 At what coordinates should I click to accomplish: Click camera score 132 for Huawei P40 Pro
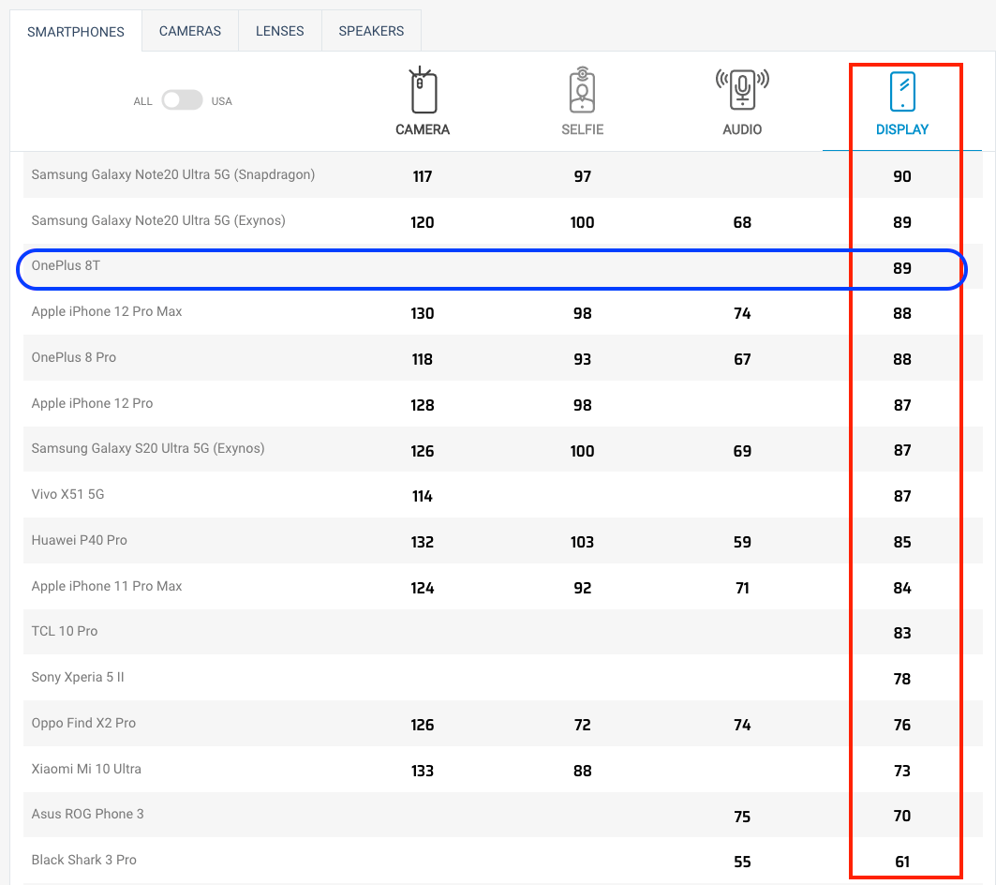point(423,542)
